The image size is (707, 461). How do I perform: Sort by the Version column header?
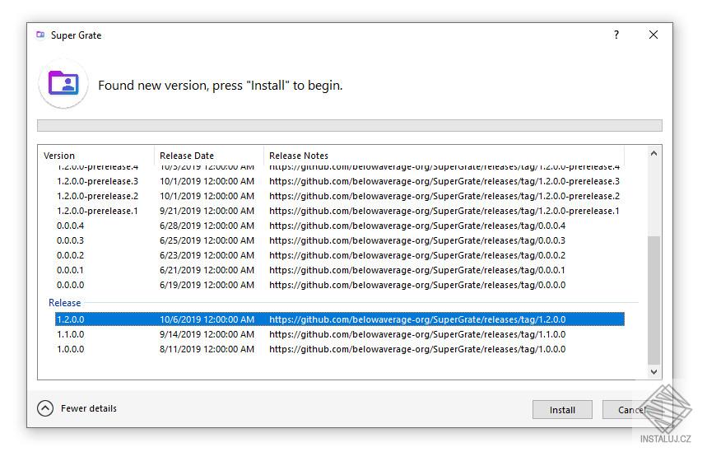[x=96, y=155]
